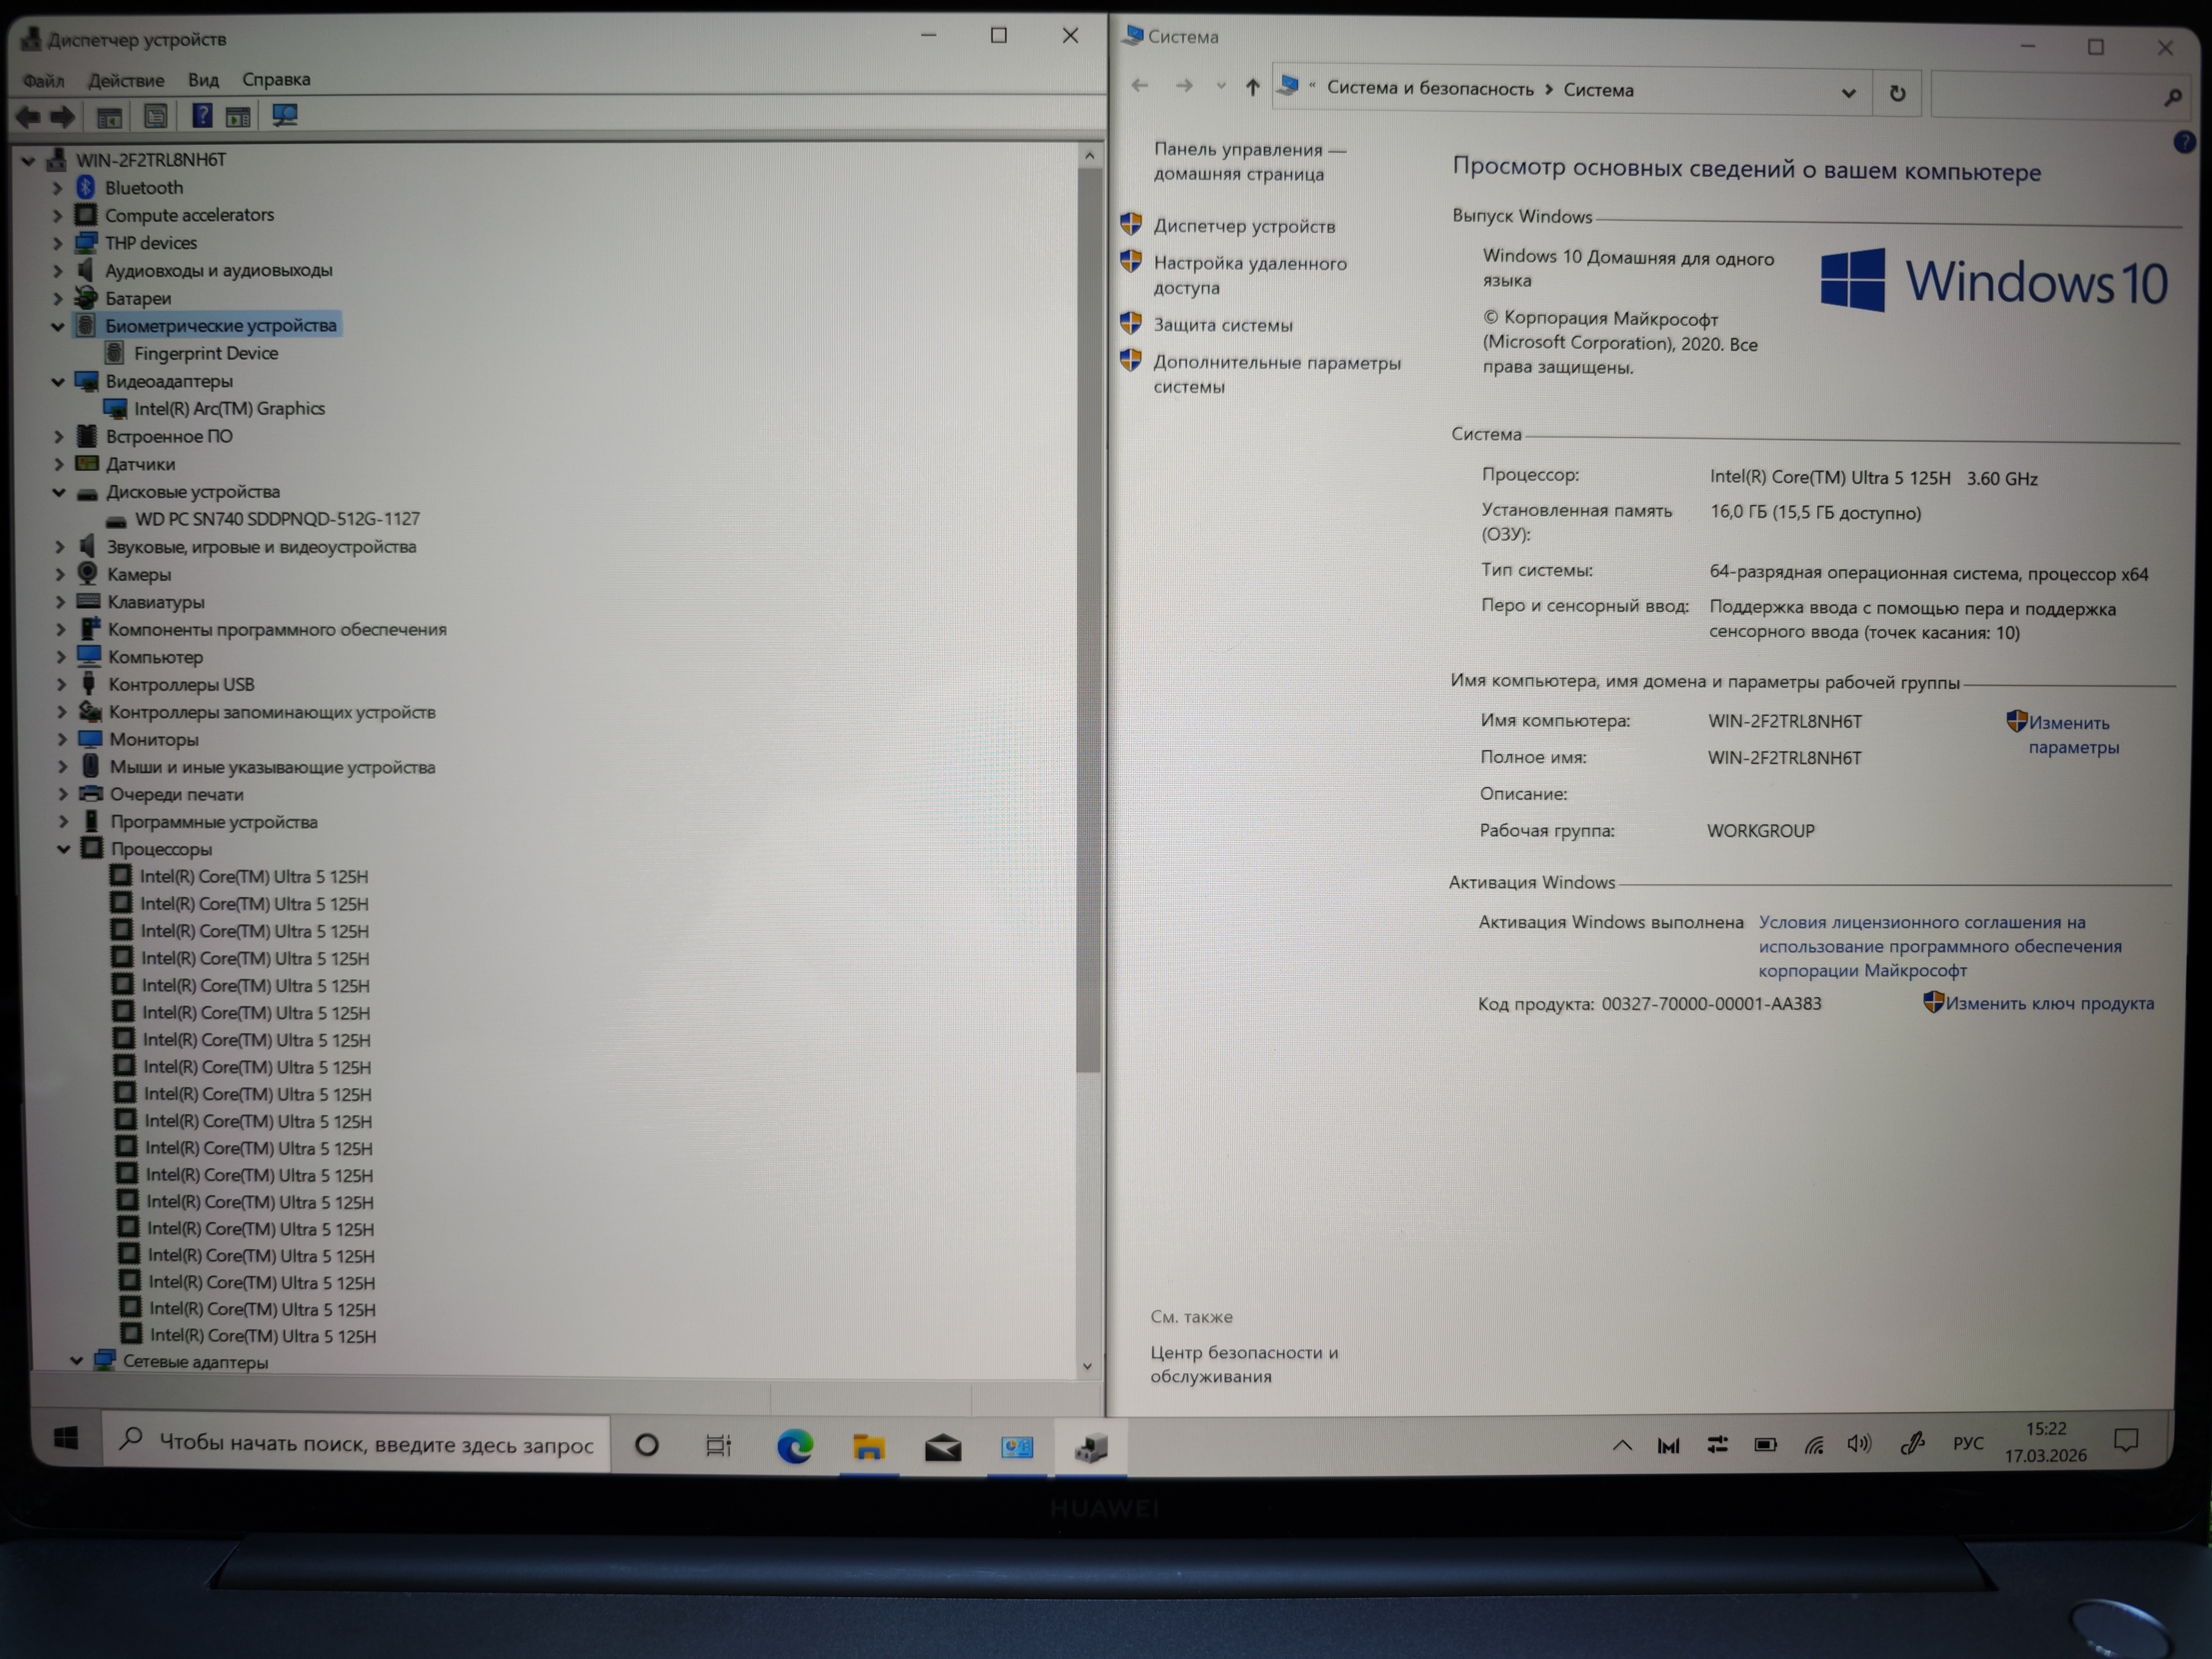Expand the Bluetooth device category

pos(57,188)
